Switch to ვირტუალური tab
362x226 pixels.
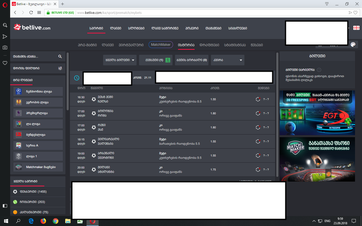[x=131, y=45]
